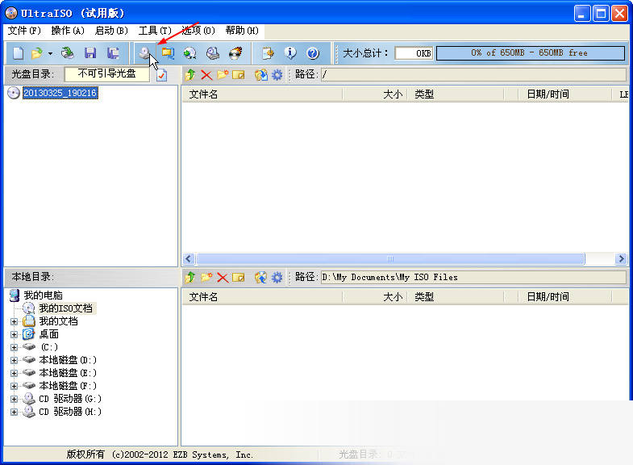Click the Burn CD/DVD image flame icon

[x=235, y=53]
